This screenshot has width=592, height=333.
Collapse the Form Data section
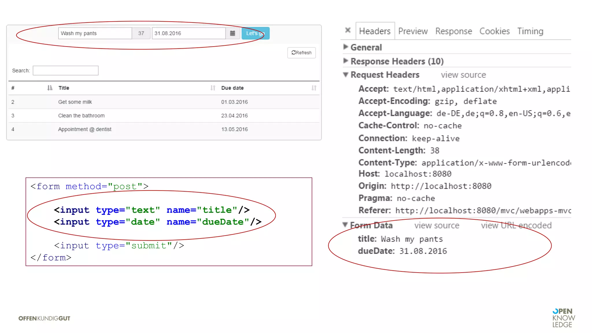tap(345, 225)
